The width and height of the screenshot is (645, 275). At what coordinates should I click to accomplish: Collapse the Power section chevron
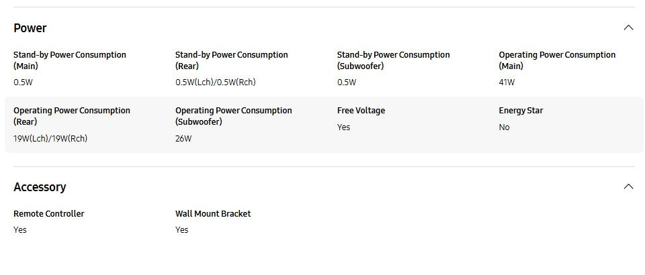coord(628,27)
